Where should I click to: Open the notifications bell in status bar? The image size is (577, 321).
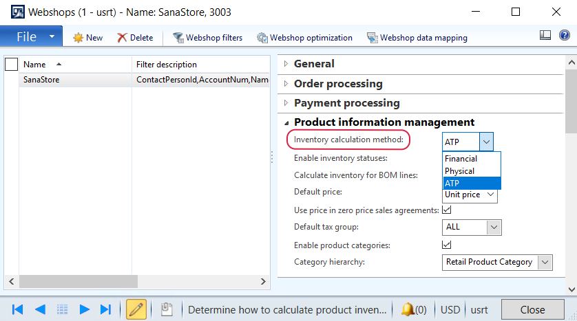(x=408, y=309)
